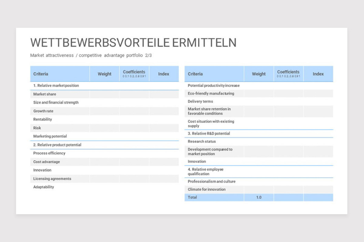
Task: Select the "Climate for innovation" criteria
Action: pos(207,189)
